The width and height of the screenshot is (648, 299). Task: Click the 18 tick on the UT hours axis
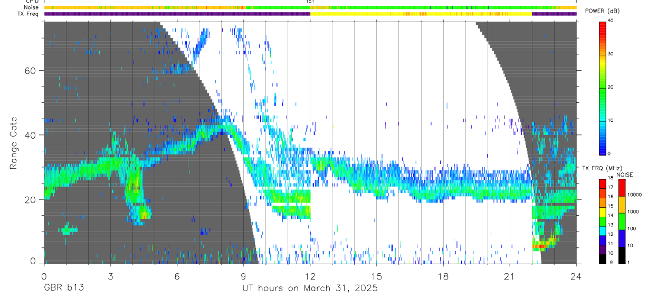point(443,276)
